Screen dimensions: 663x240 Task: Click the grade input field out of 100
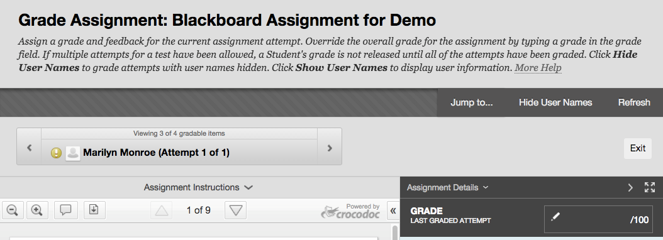[x=598, y=219]
